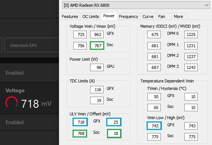Screen dimensions: 212x145
Task: Open the AMD Radeon RX 6800 GPU dropdown
Action: [x=136, y=5]
